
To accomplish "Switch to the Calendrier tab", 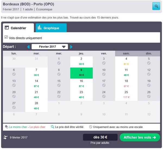I will pyautogui.click(x=18, y=28).
